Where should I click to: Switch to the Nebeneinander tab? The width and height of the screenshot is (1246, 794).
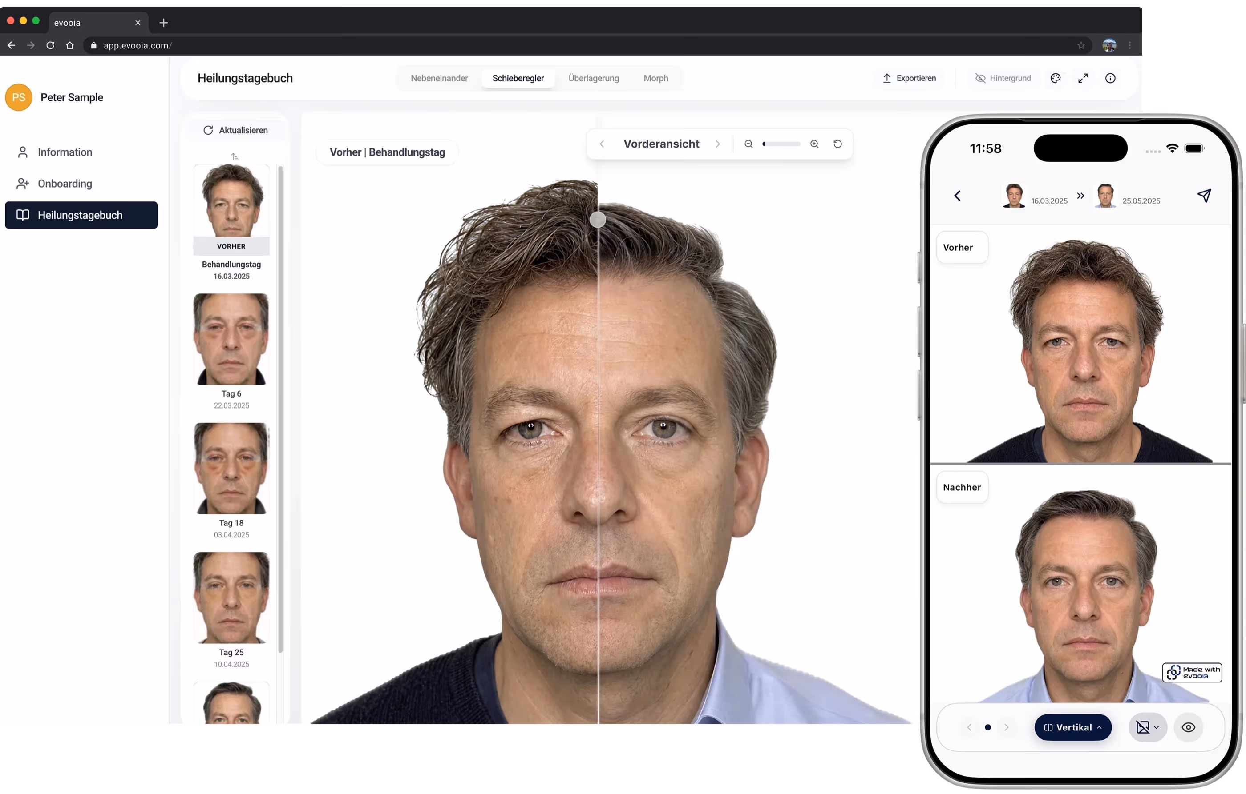click(x=439, y=78)
